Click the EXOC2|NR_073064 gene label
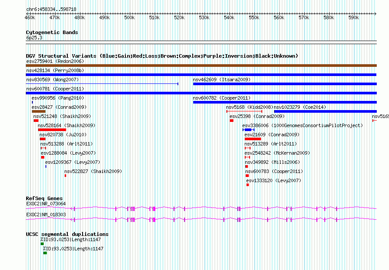 click(46, 204)
